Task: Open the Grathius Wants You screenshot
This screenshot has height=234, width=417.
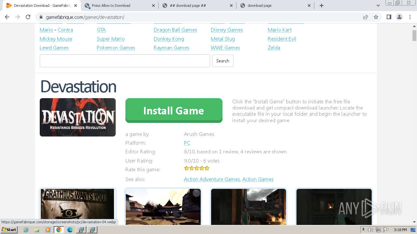Action: 78,206
